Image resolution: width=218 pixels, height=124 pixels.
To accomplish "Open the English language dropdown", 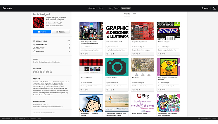I will click(22, 119).
